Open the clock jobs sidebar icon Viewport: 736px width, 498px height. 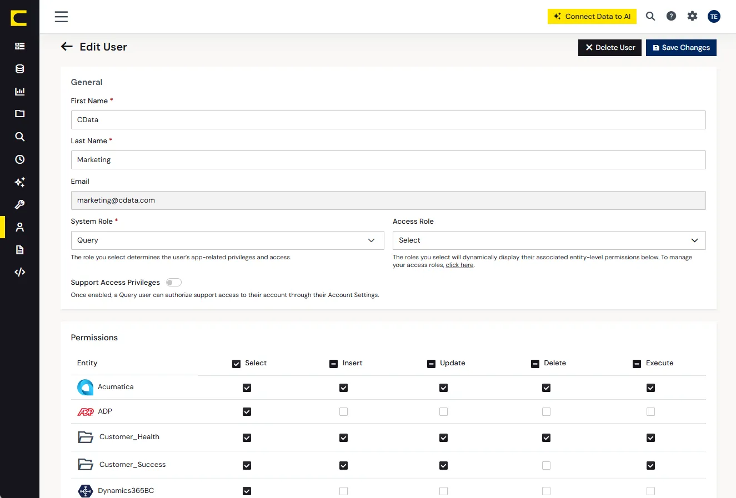point(20,159)
